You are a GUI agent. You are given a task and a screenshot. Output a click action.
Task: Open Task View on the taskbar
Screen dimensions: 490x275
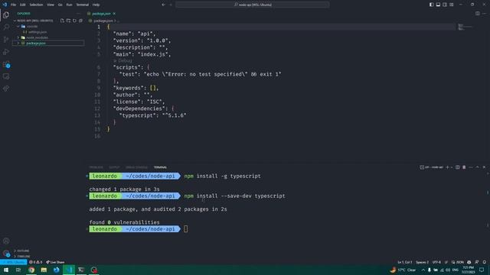[x=18, y=270]
